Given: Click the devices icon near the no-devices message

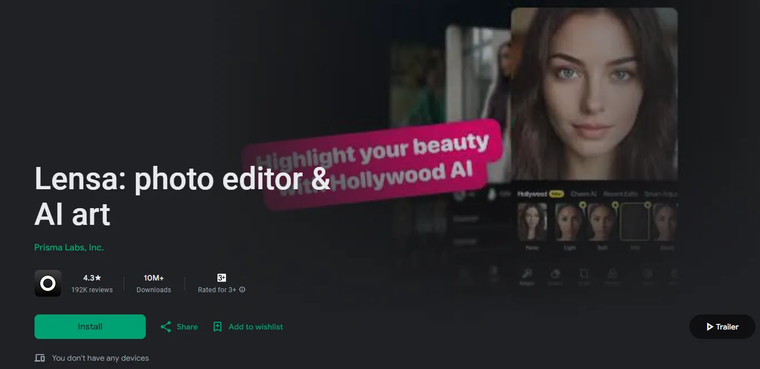Looking at the screenshot, I should 40,358.
